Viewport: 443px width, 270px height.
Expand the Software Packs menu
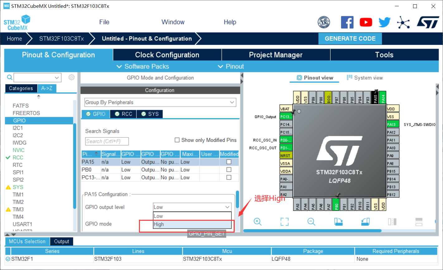click(143, 66)
